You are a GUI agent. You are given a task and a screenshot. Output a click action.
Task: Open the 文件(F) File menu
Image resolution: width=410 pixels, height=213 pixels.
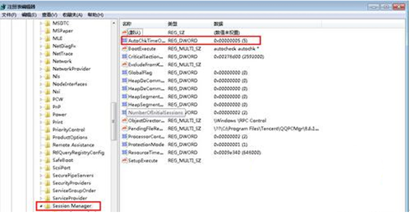coord(9,15)
